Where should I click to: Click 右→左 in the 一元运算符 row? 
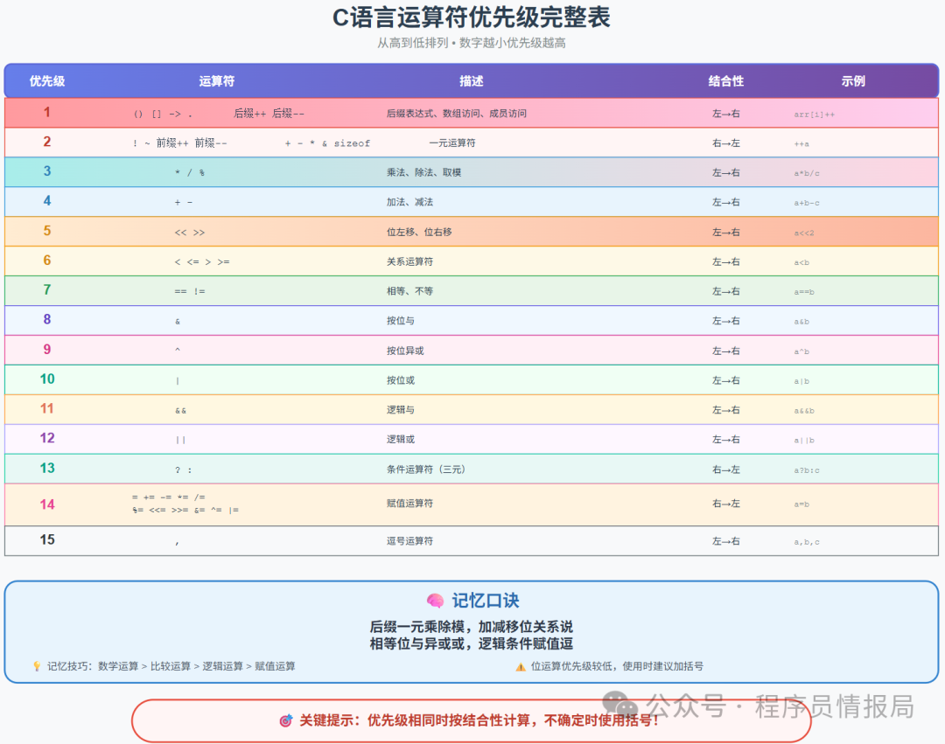tap(725, 143)
